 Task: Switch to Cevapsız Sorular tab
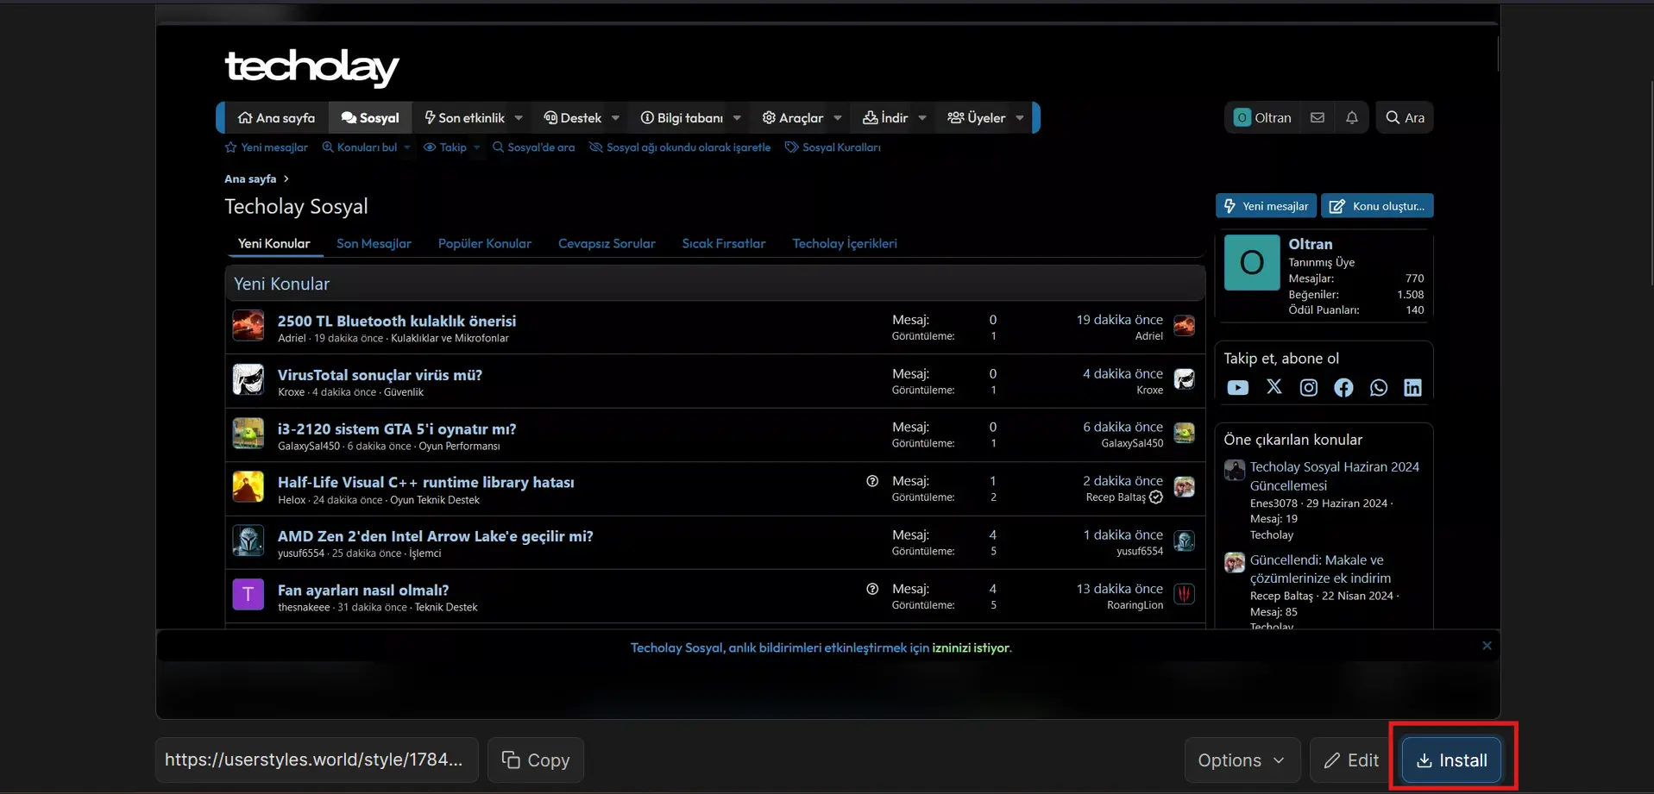coord(607,243)
